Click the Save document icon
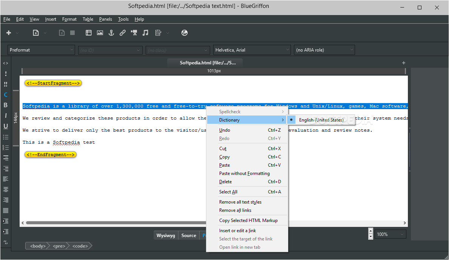The width and height of the screenshot is (449, 260). [x=62, y=33]
